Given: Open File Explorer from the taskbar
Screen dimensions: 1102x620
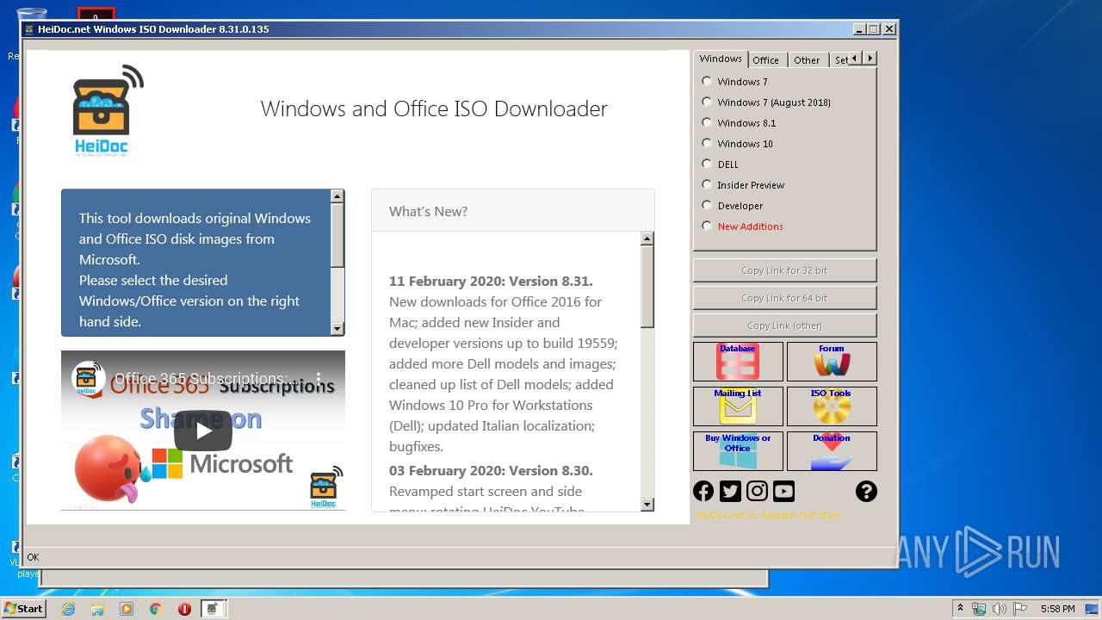Looking at the screenshot, I should 97,609.
